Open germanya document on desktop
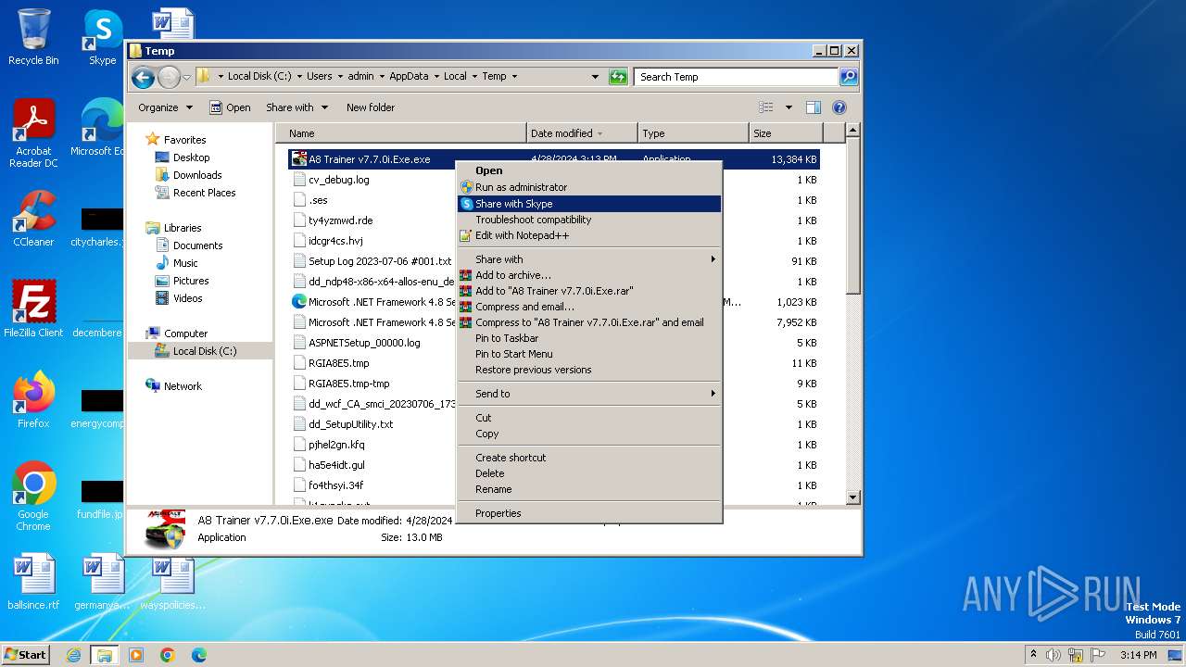Image resolution: width=1186 pixels, height=667 pixels. click(103, 582)
